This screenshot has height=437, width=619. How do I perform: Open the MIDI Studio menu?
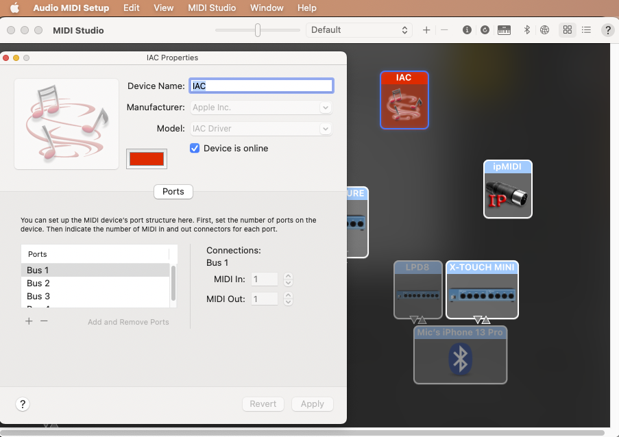pyautogui.click(x=212, y=8)
